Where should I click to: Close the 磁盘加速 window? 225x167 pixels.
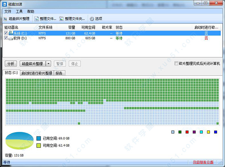(216, 3)
